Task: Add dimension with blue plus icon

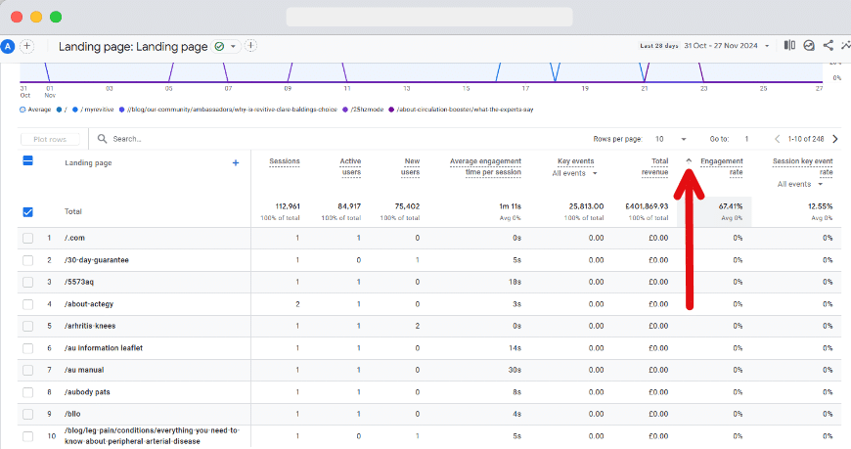Action: [236, 163]
